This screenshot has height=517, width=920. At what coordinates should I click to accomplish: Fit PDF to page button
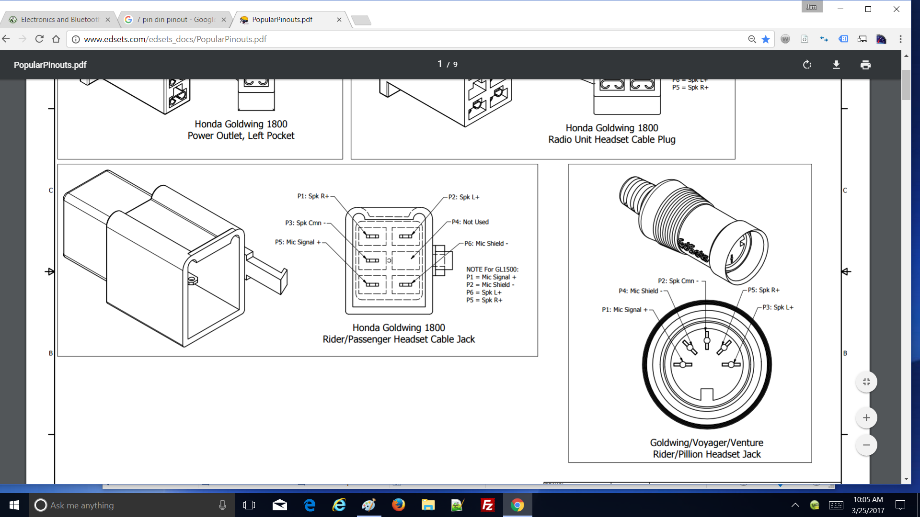[x=866, y=382]
